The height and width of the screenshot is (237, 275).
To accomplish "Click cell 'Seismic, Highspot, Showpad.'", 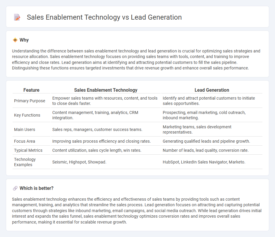I will click(106, 162).
